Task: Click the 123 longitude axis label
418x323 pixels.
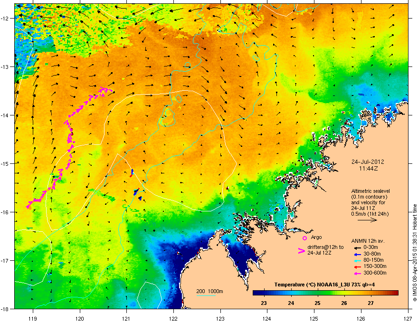Action: tap(220, 319)
